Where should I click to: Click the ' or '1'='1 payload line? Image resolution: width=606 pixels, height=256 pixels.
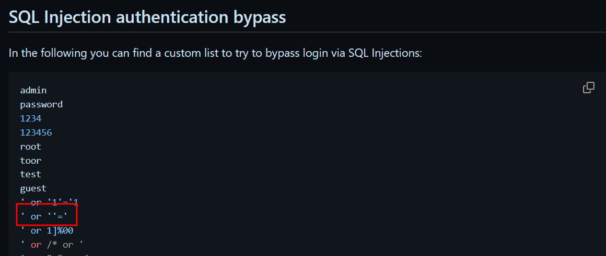coord(49,202)
